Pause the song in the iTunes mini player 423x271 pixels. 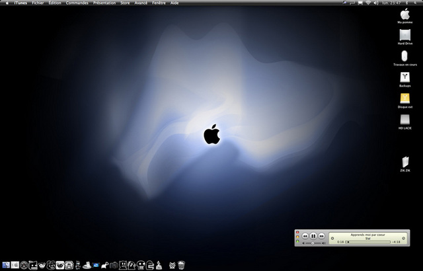tap(313, 236)
